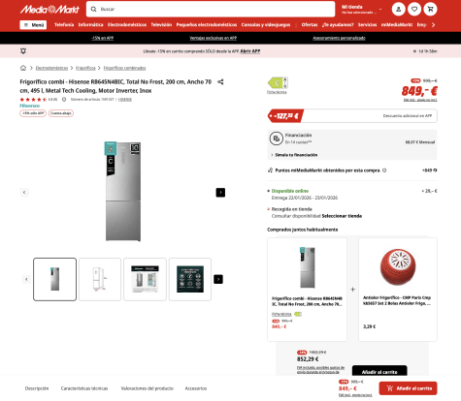The image size is (461, 401).
Task: Select the dimensions diagram thumbnail
Action: pyautogui.click(x=100, y=279)
